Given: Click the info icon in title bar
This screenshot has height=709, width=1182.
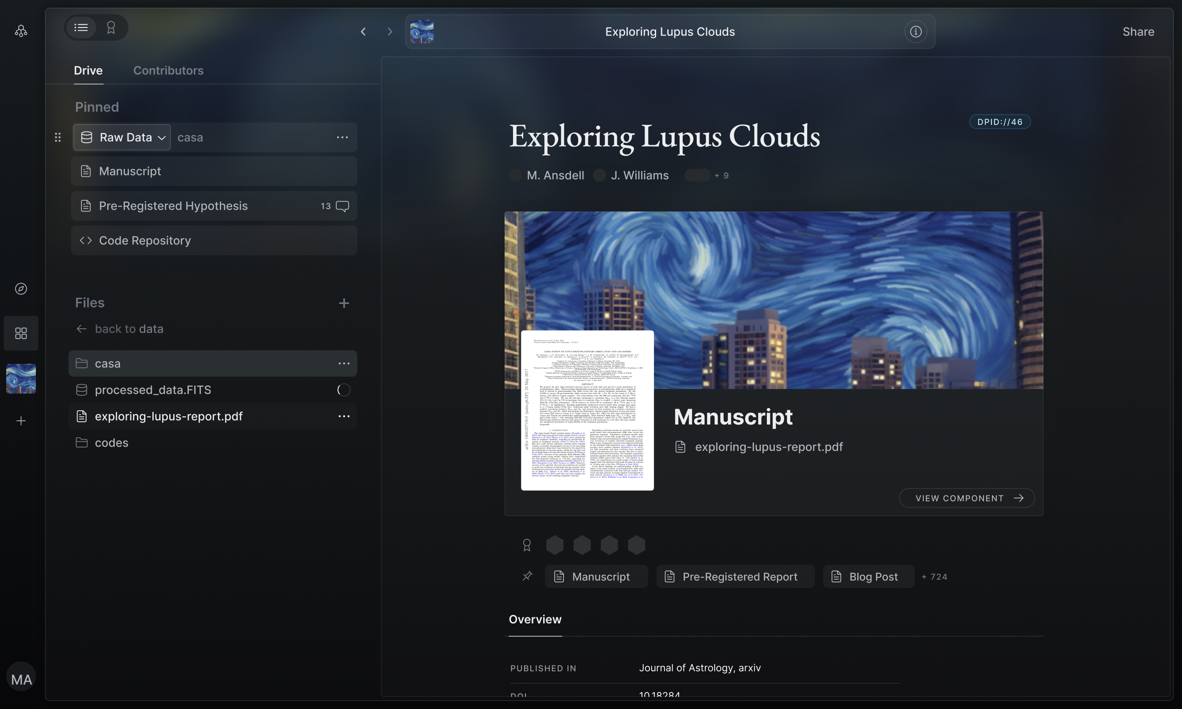Looking at the screenshot, I should [915, 31].
